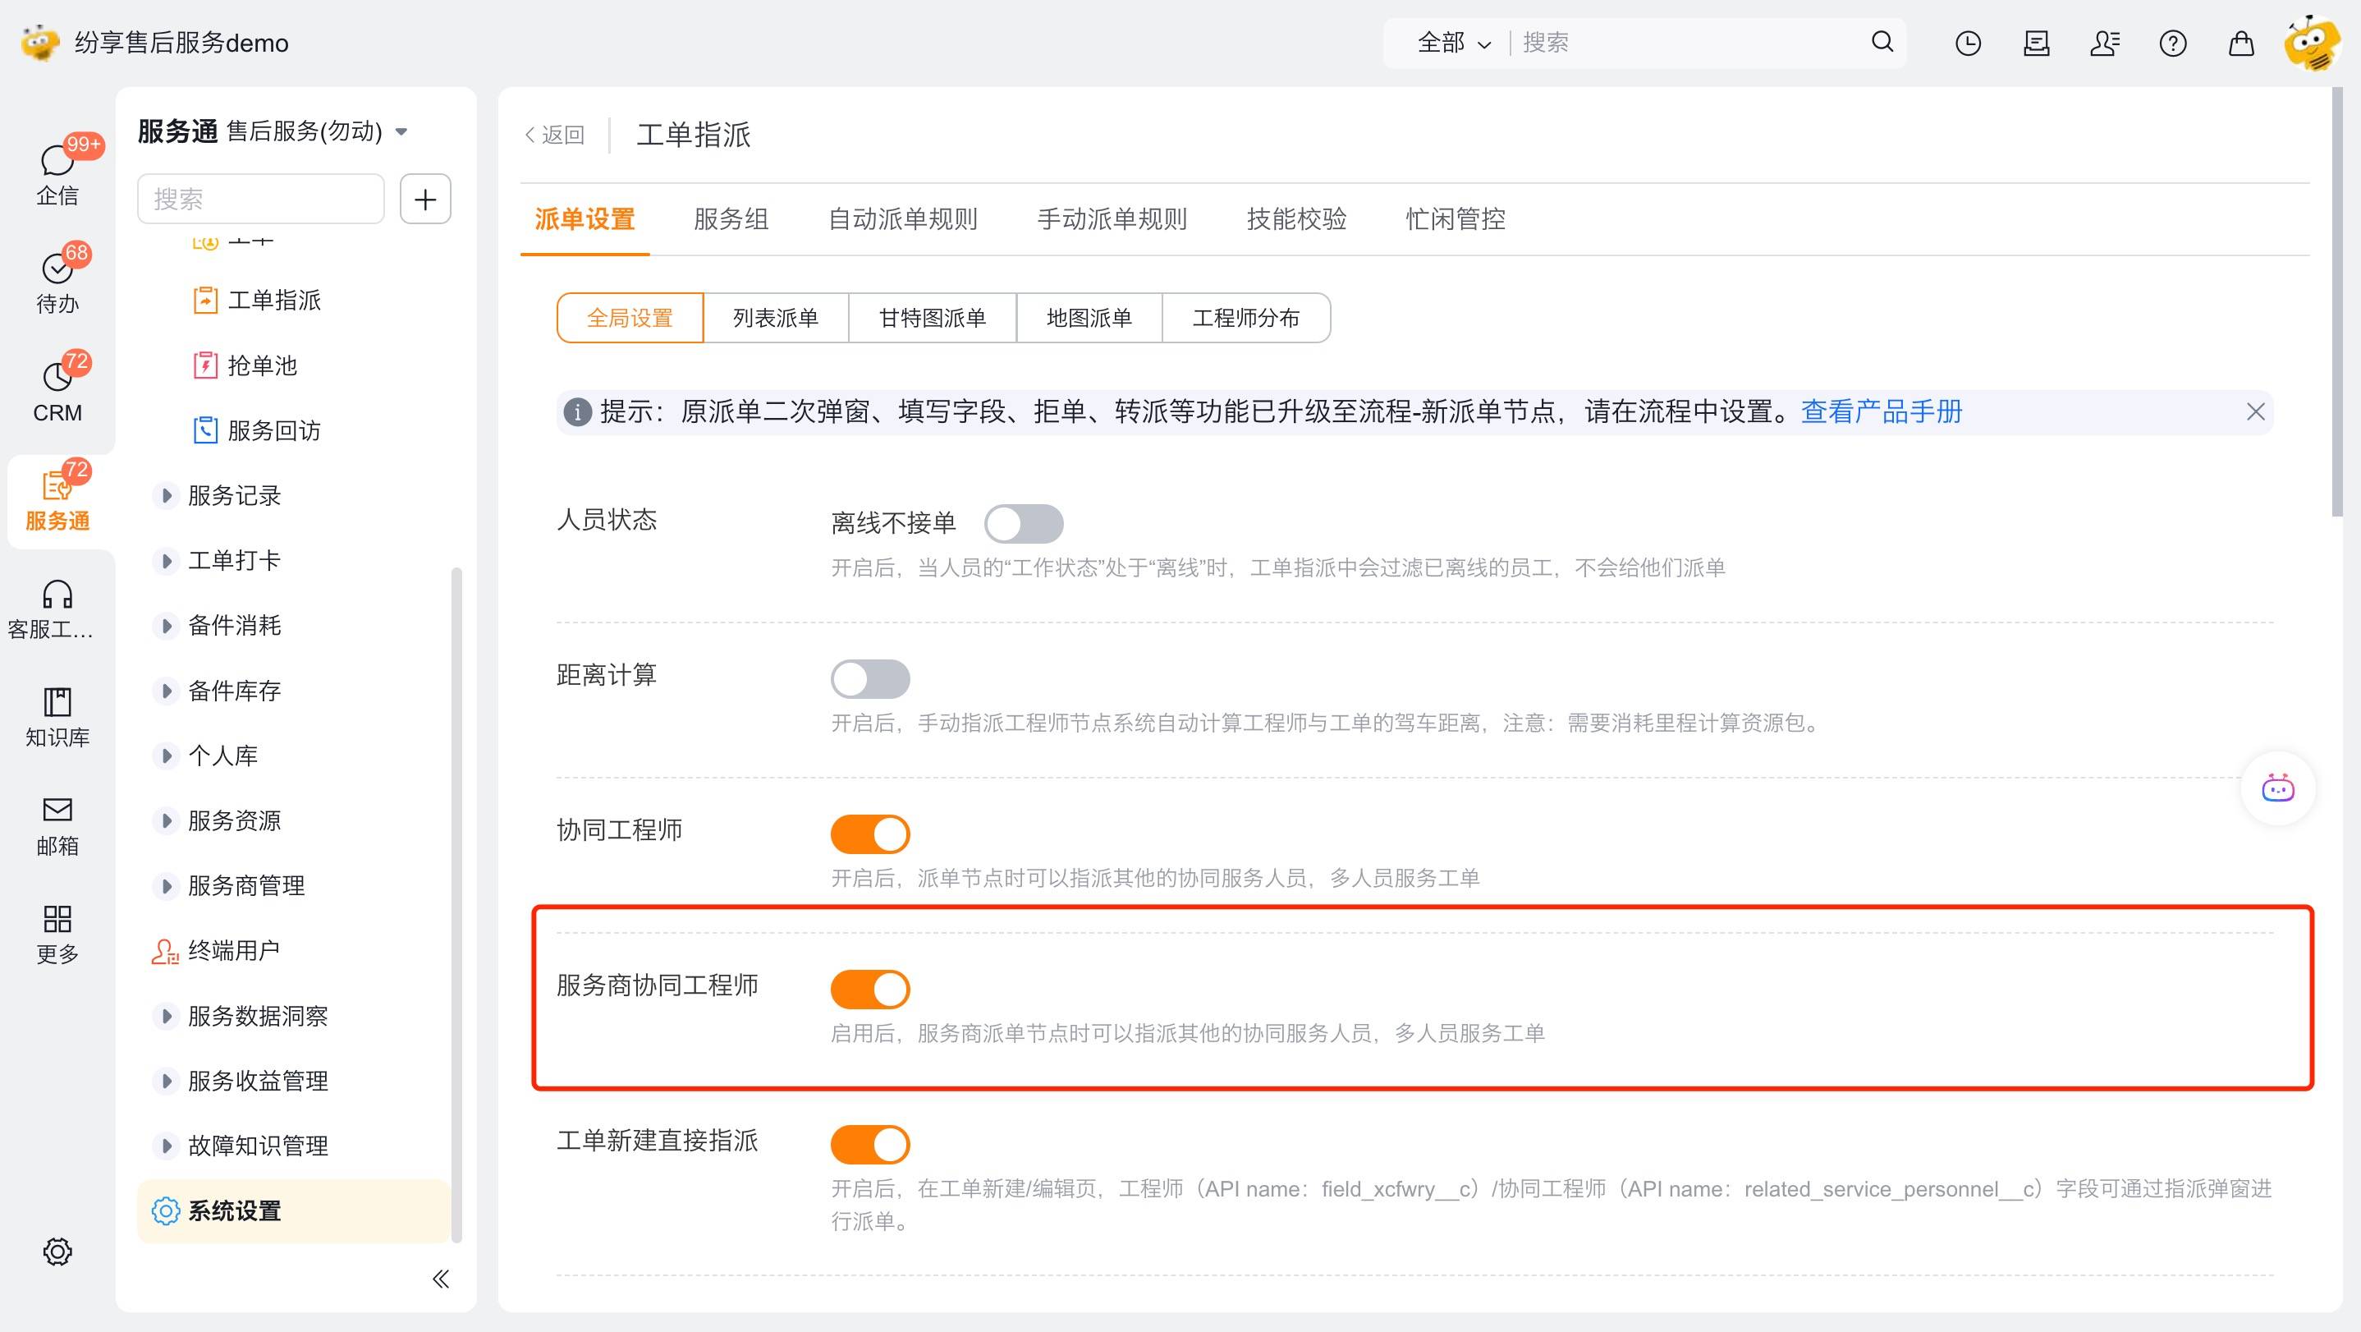This screenshot has height=1332, width=2361.
Task: Click the floating AI assistant robot icon
Action: [2277, 788]
